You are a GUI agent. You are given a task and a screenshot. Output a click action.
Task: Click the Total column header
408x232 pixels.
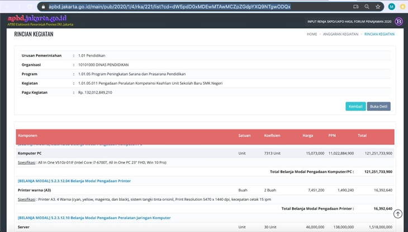coord(362,136)
